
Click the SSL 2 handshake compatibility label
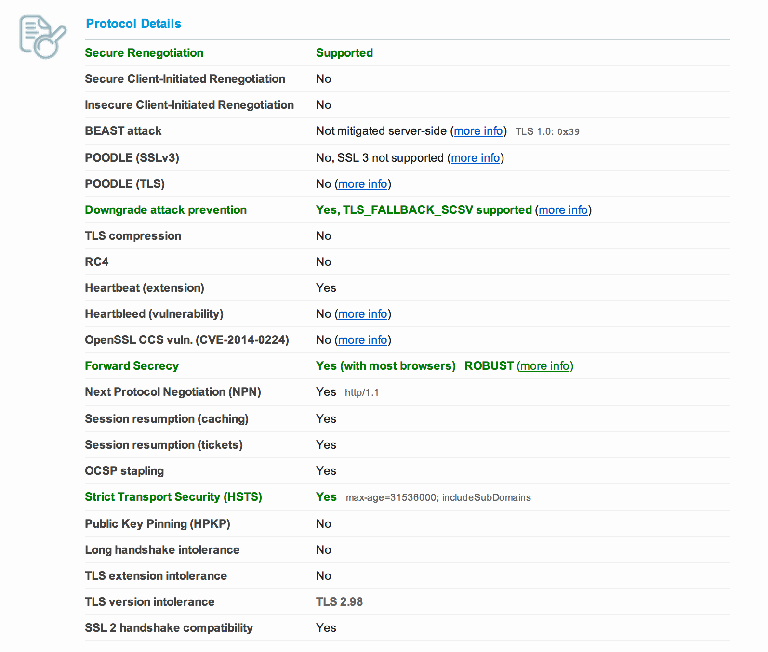(169, 628)
